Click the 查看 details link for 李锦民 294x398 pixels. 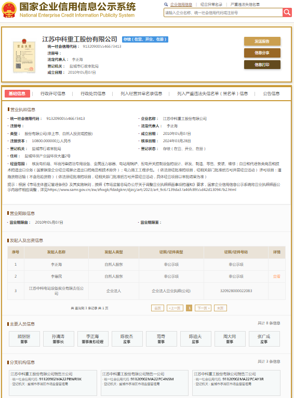(x=277, y=277)
